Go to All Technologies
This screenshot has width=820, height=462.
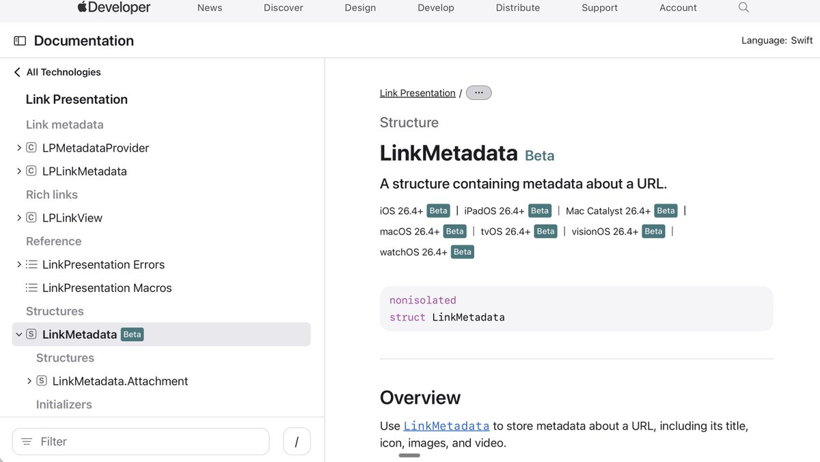click(64, 72)
